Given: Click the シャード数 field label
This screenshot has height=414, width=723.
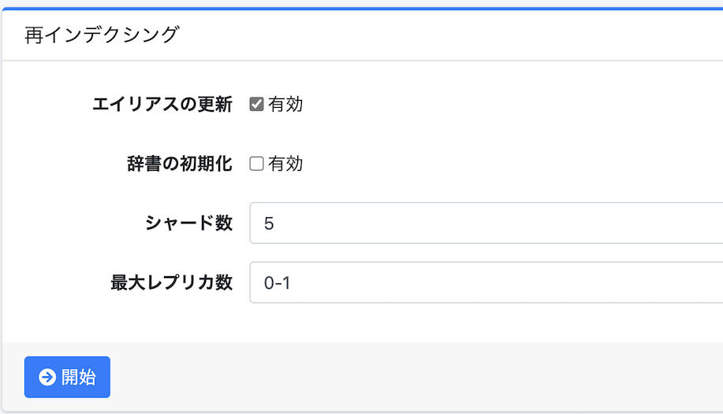Looking at the screenshot, I should (188, 224).
